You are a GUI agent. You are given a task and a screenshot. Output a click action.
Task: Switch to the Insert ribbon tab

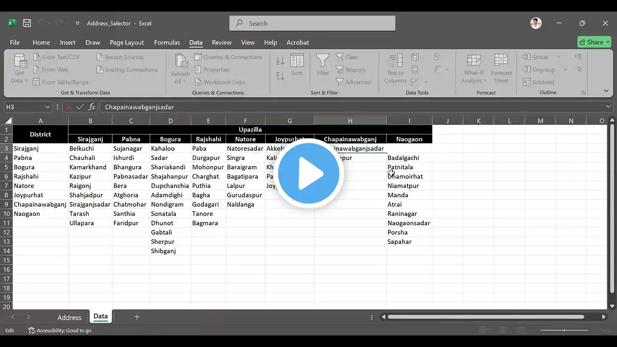point(67,42)
